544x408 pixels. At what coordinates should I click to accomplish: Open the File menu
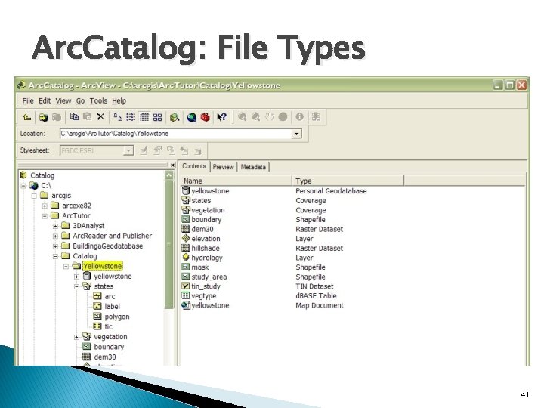pos(28,101)
